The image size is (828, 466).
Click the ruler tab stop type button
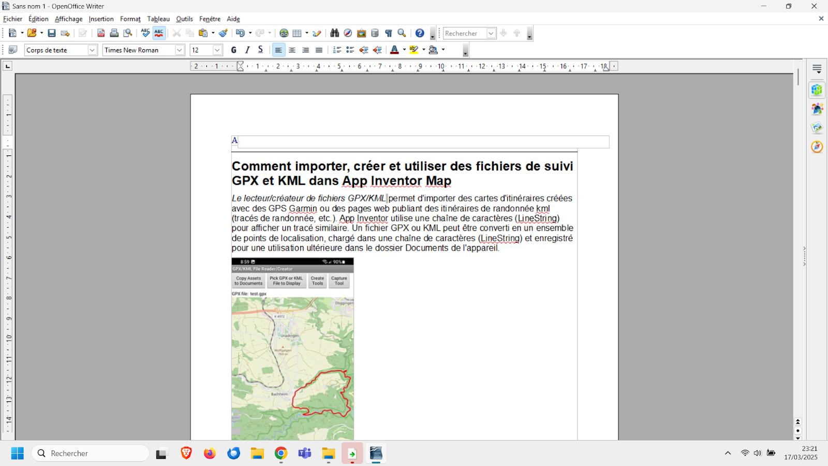(x=7, y=66)
